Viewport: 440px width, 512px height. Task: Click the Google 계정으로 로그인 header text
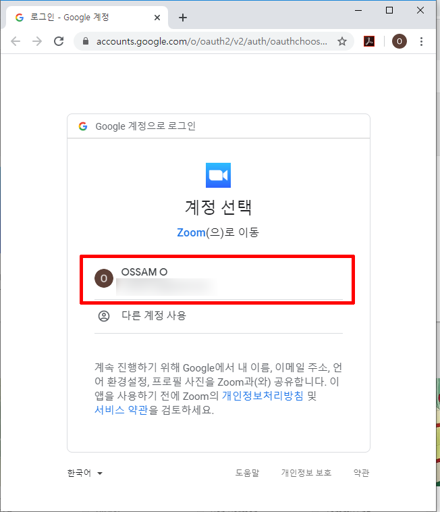pyautogui.click(x=146, y=126)
